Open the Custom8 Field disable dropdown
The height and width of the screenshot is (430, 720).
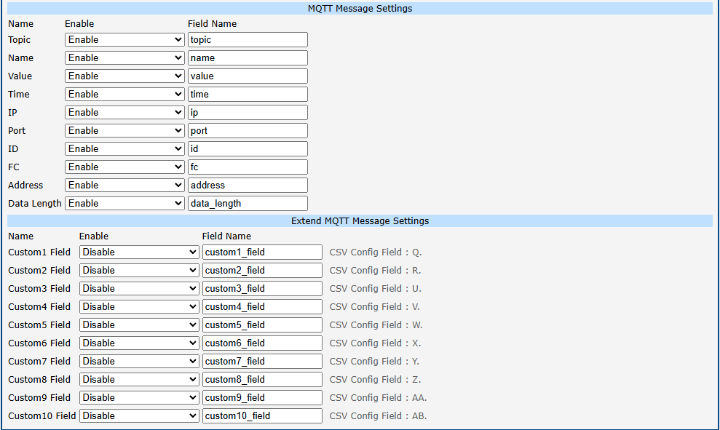pyautogui.click(x=139, y=380)
